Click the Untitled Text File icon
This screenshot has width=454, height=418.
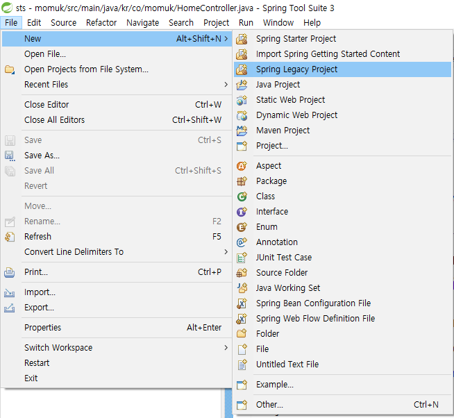(242, 365)
